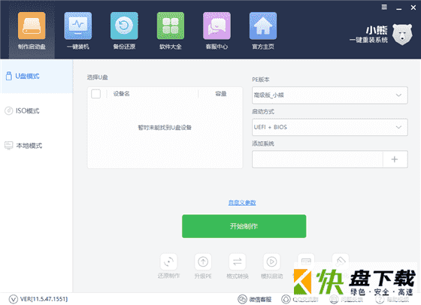Open the 一键装机 one-click install section
This screenshot has width=421, height=305.
78,31
